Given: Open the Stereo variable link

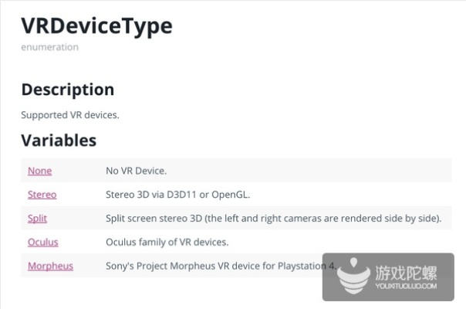Looking at the screenshot, I should 42,195.
